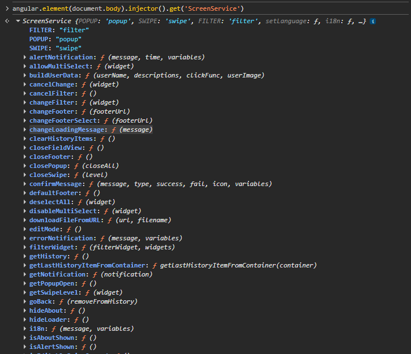Select the changeLoadingMessage property
Screen dimensions: 411x354
coord(68,129)
